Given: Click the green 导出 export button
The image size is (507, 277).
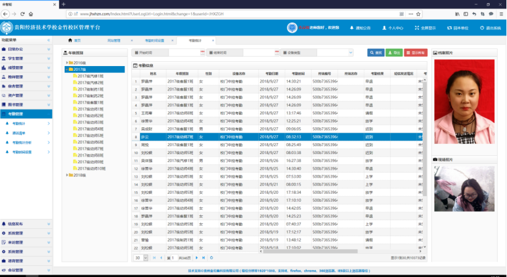Looking at the screenshot, I should point(394,53).
